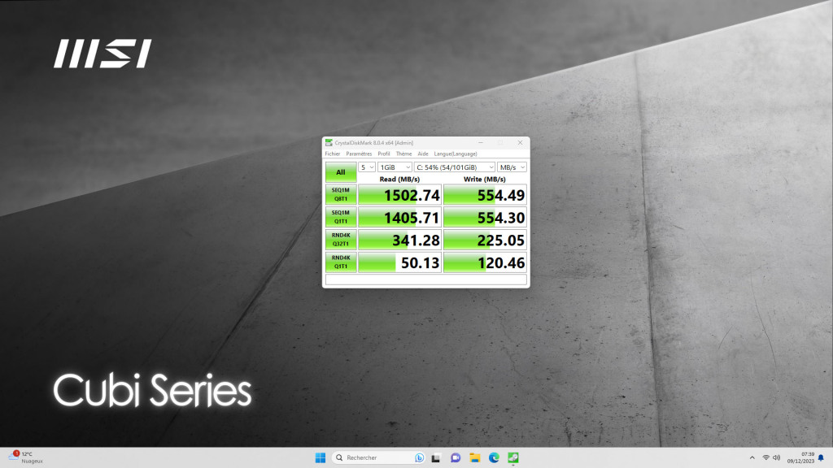Viewport: 833px width, 468px height.
Task: Click the CrystalDiskMark title bar app icon
Action: point(329,143)
